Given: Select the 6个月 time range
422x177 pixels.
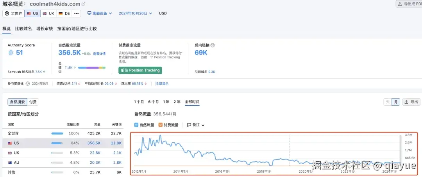Looking at the screenshot, I should [154, 102].
